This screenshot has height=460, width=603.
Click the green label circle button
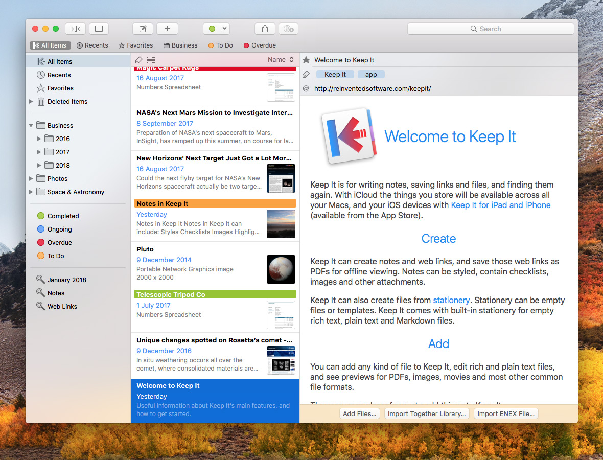point(212,29)
